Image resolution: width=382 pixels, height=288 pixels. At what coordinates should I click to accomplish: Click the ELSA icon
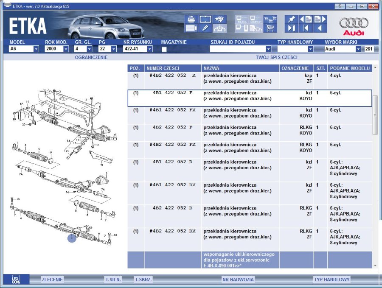pyautogui.click(x=242, y=19)
